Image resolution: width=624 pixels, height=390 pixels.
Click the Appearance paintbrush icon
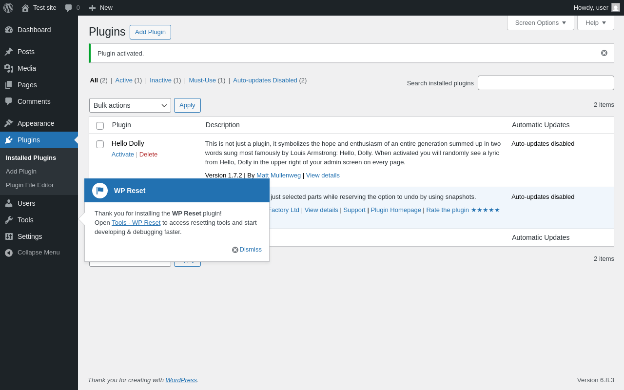pyautogui.click(x=9, y=123)
